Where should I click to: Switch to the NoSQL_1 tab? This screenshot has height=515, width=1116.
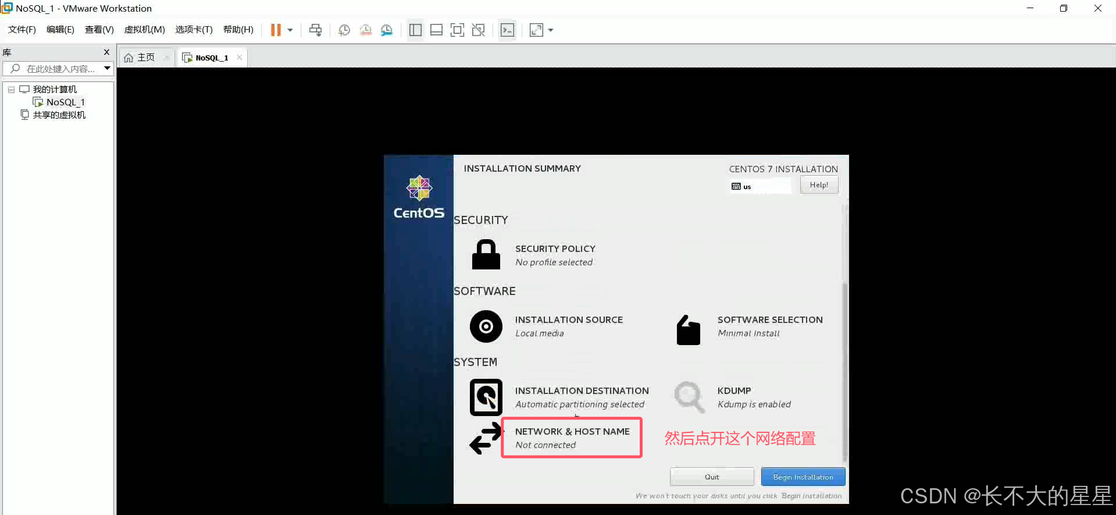point(212,58)
